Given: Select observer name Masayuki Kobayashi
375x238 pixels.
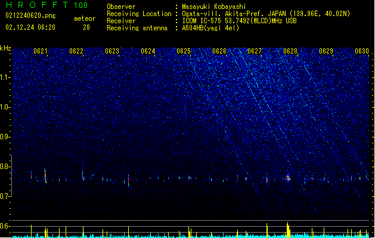Looking at the screenshot, I should point(214,7).
